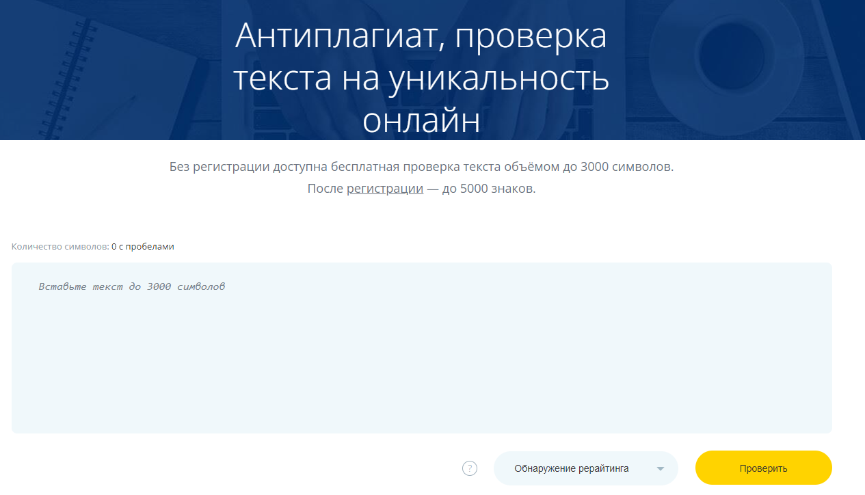Click the текста на уникальность heading line
The height and width of the screenshot is (495, 865).
(x=421, y=78)
